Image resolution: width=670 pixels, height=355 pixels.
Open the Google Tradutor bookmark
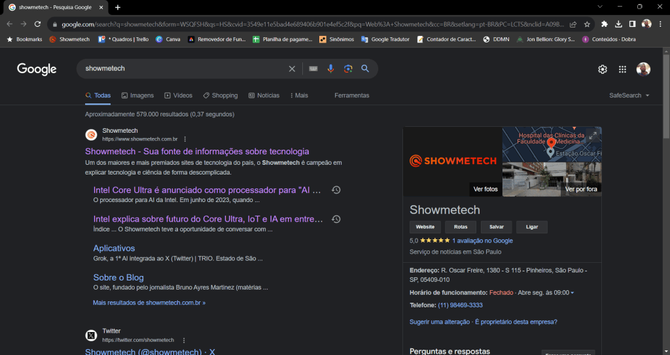[x=385, y=39]
